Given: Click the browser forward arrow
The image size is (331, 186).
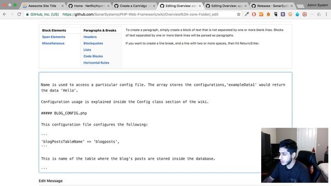Looking at the screenshot, I should 12,14.
